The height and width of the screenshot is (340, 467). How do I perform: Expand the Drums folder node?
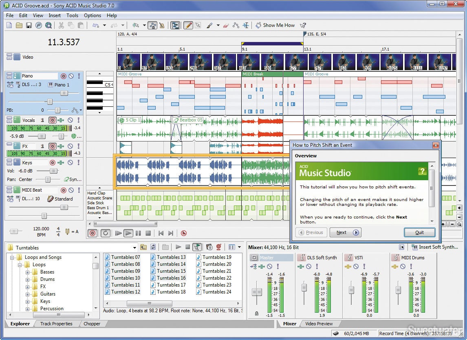tap(27, 280)
